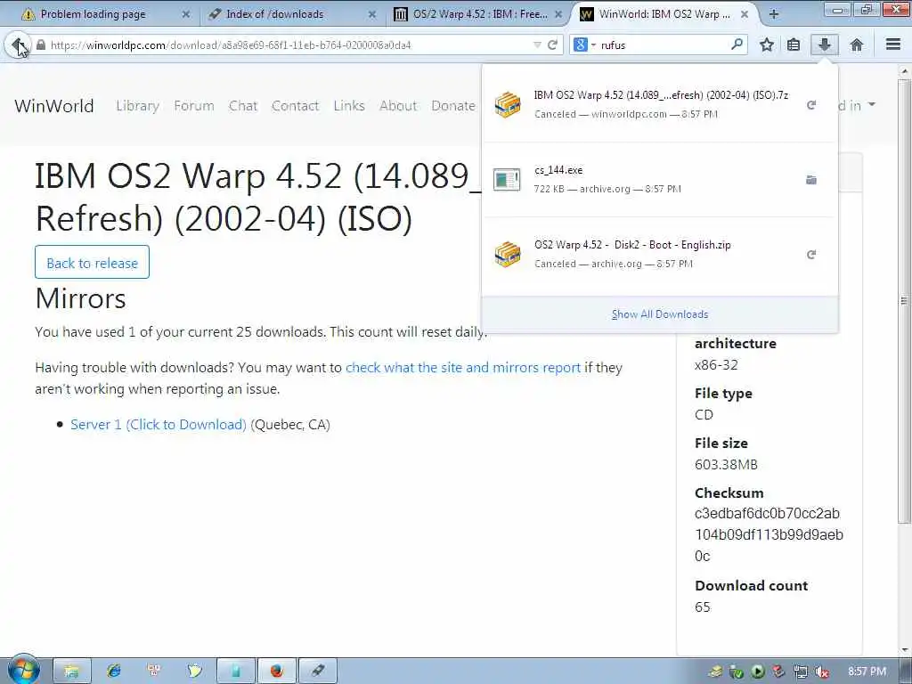Click the scrollbar up arrow

click(x=904, y=71)
